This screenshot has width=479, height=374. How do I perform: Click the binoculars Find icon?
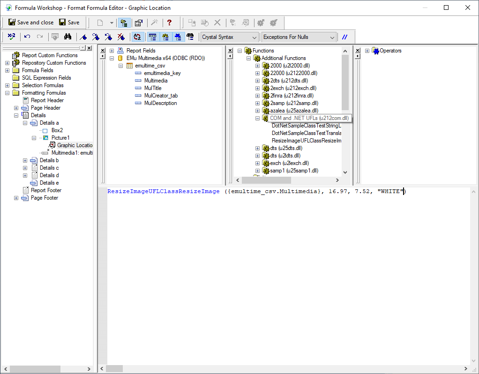point(67,37)
